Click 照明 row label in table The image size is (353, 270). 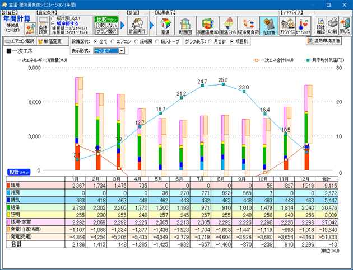(x=15, y=215)
